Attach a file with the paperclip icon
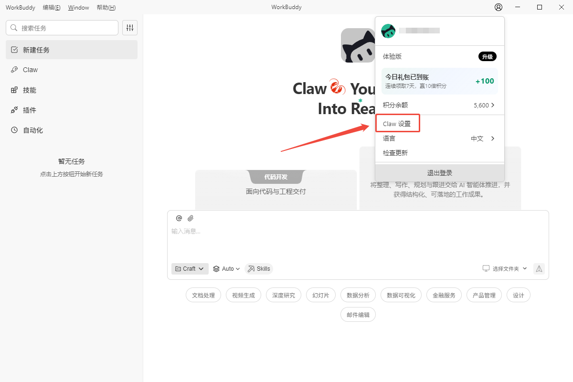The height and width of the screenshot is (382, 573). coord(191,218)
